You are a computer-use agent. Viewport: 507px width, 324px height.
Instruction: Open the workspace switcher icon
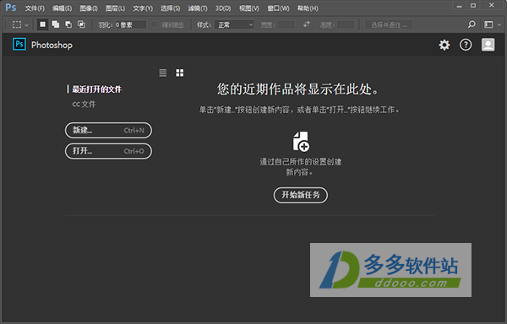pos(488,24)
